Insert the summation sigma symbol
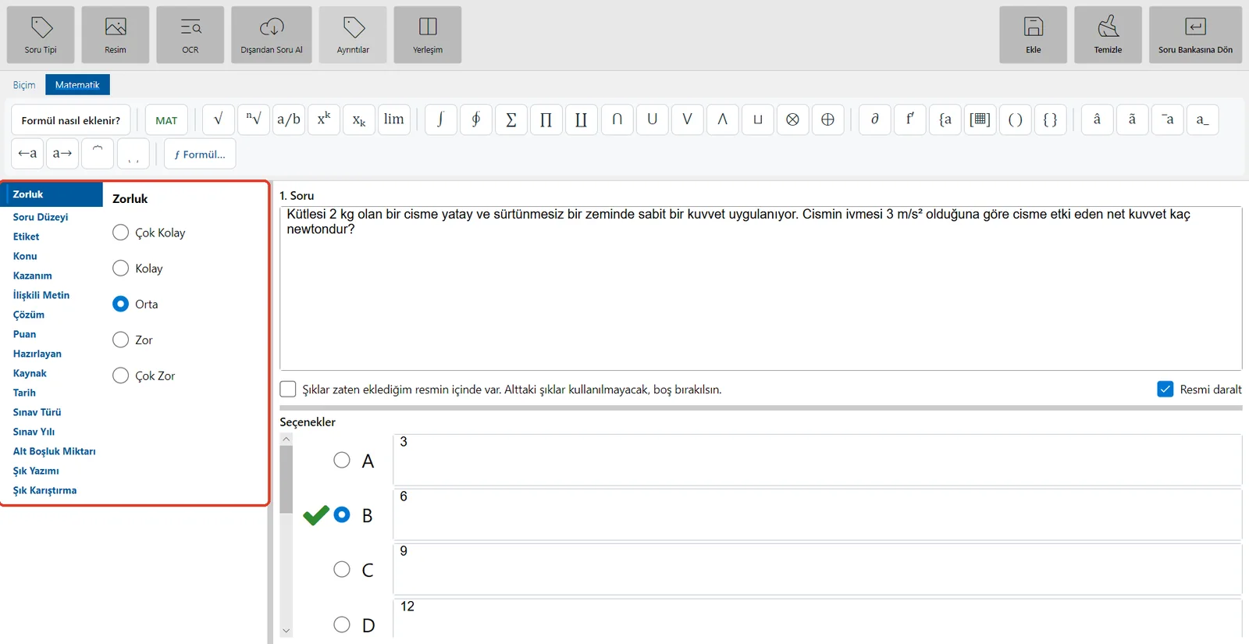Screen dimensions: 1249x644 click(511, 119)
